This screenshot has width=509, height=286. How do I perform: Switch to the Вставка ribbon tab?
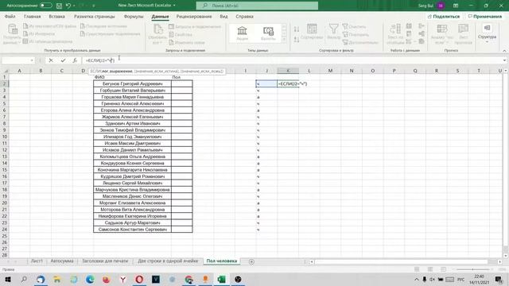point(56,16)
